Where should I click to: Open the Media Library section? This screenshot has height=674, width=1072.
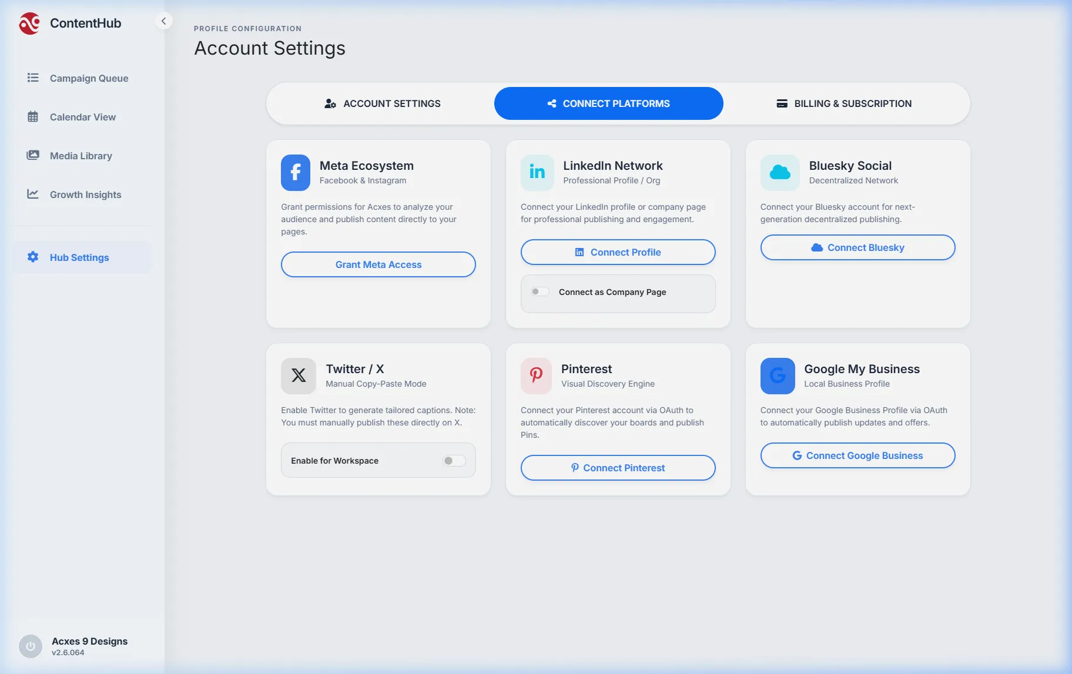(x=81, y=156)
